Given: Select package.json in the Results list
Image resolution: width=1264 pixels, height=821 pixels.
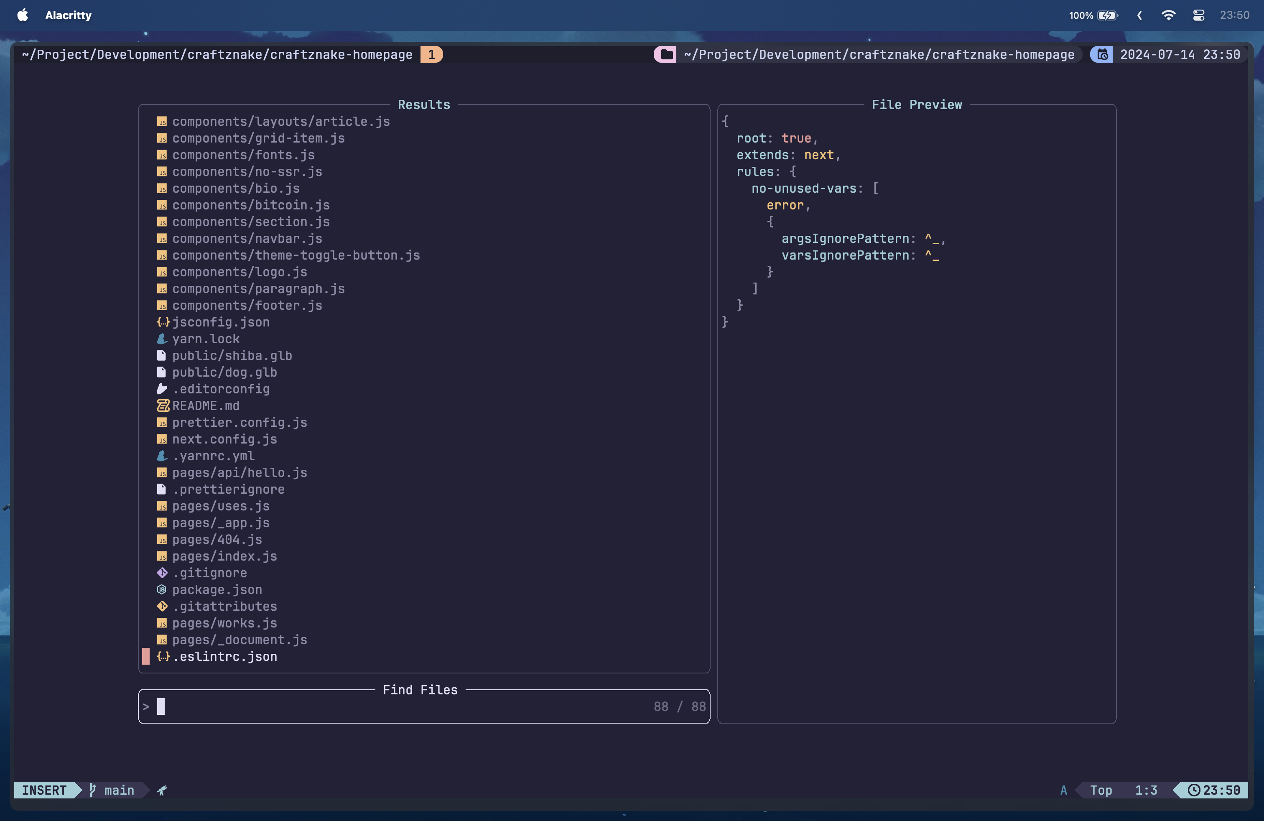Looking at the screenshot, I should tap(217, 589).
